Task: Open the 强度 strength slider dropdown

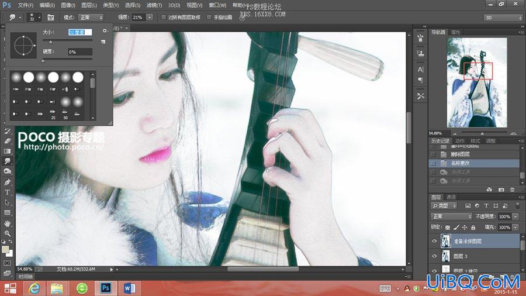Action: click(x=150, y=18)
